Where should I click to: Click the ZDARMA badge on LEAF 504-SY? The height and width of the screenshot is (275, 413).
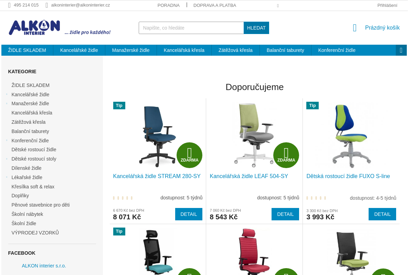click(x=286, y=155)
